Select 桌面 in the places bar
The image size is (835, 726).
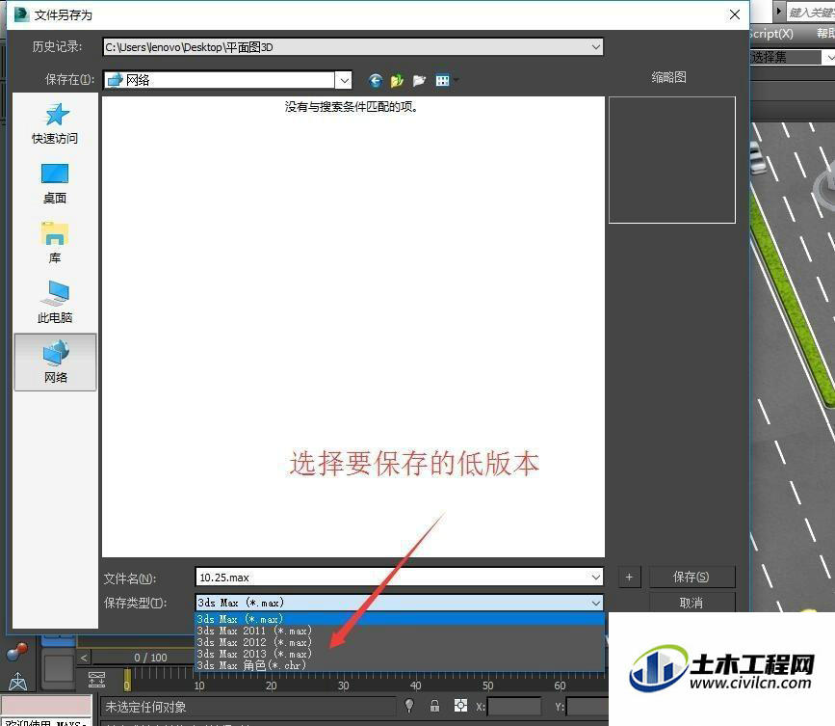tap(55, 183)
